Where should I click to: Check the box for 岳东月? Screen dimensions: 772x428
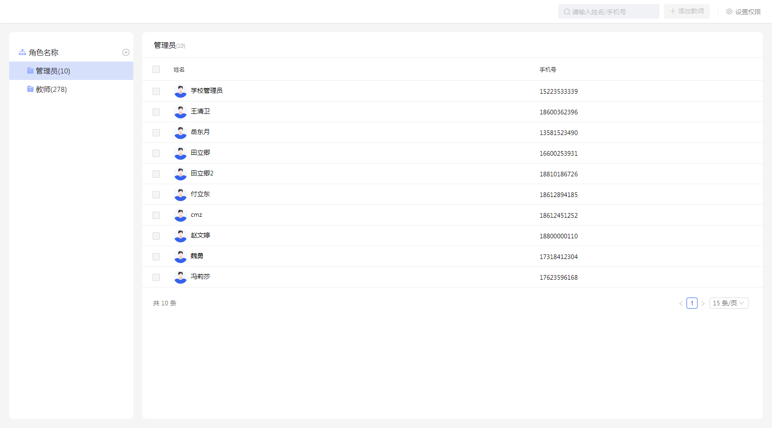pos(156,133)
